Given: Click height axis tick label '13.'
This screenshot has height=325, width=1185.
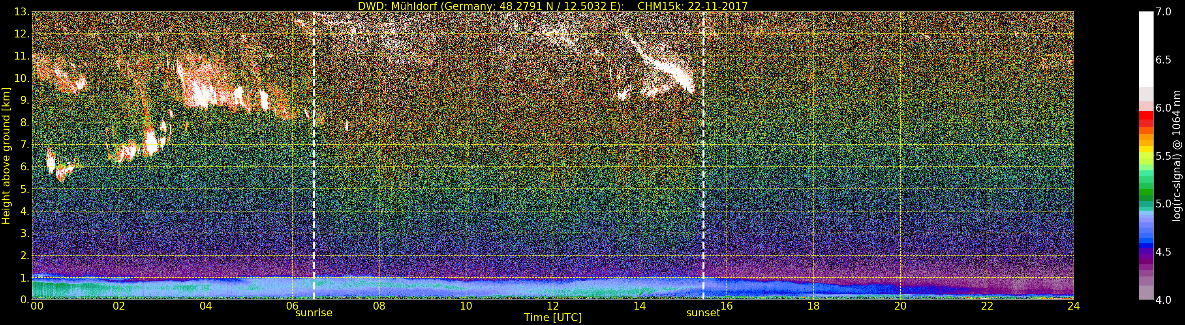Looking at the screenshot, I should (22, 12).
